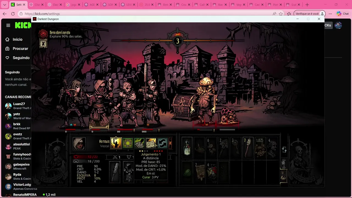Reload the kick.com page

pos(13,14)
